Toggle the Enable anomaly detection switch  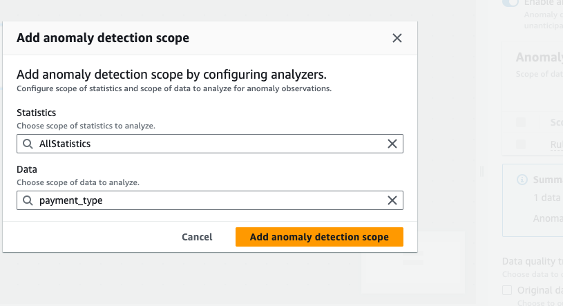510,3
